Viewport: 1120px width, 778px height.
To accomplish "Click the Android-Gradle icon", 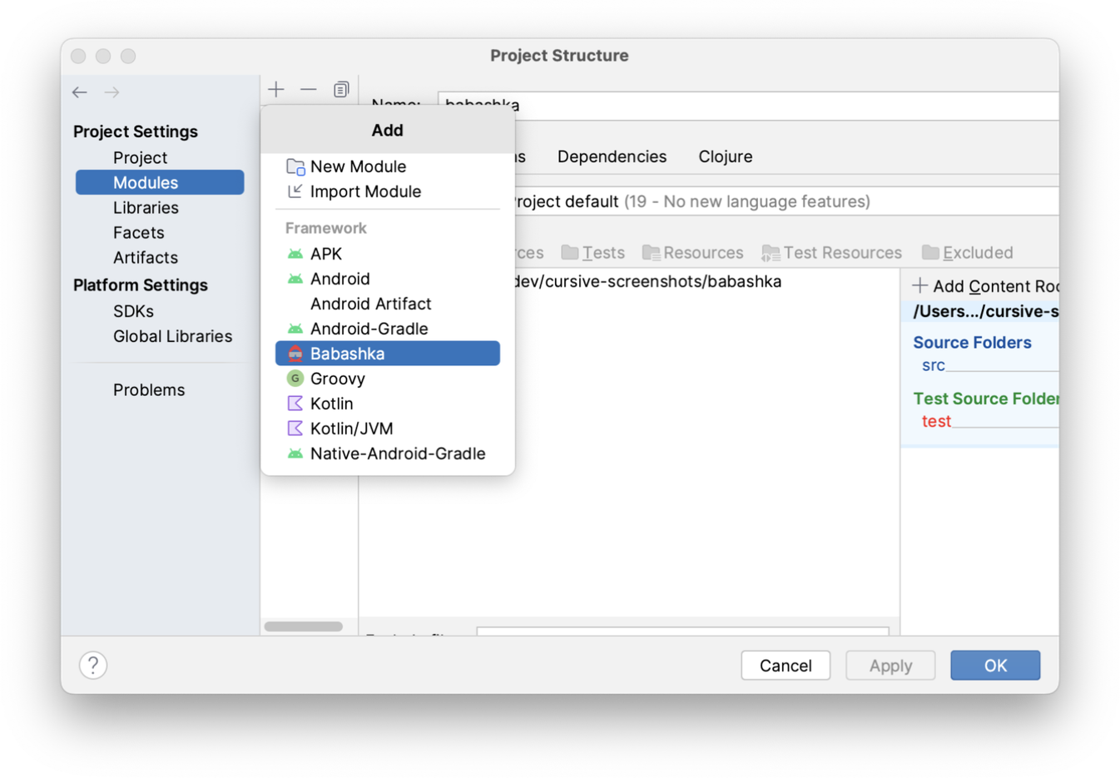I will tap(295, 329).
